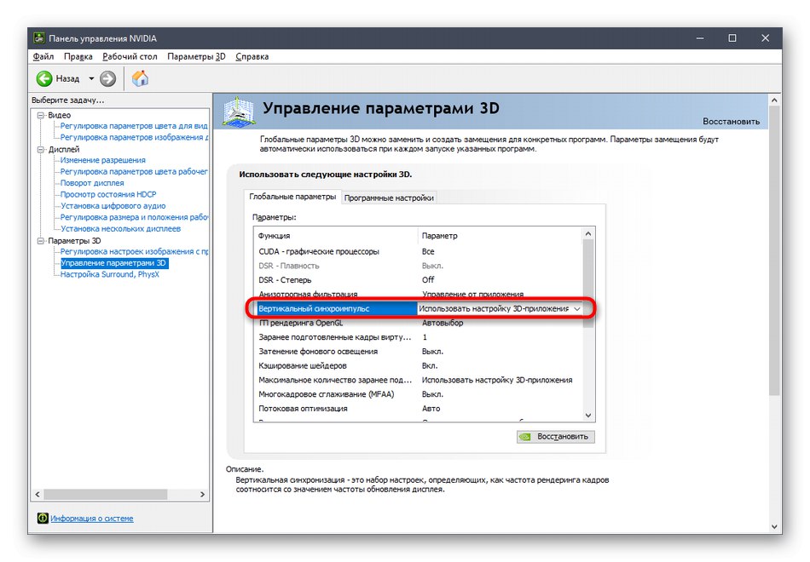Select the Многокадровое сглаживание (MFAA) row

point(419,394)
